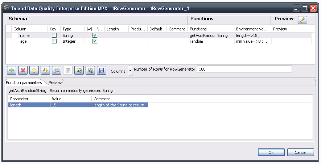Open the String type cell for name
Screen dimensions: 321x164
(72, 35)
